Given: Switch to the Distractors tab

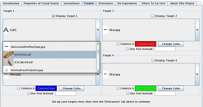Looking at the screenshot, I should click(x=106, y=3).
